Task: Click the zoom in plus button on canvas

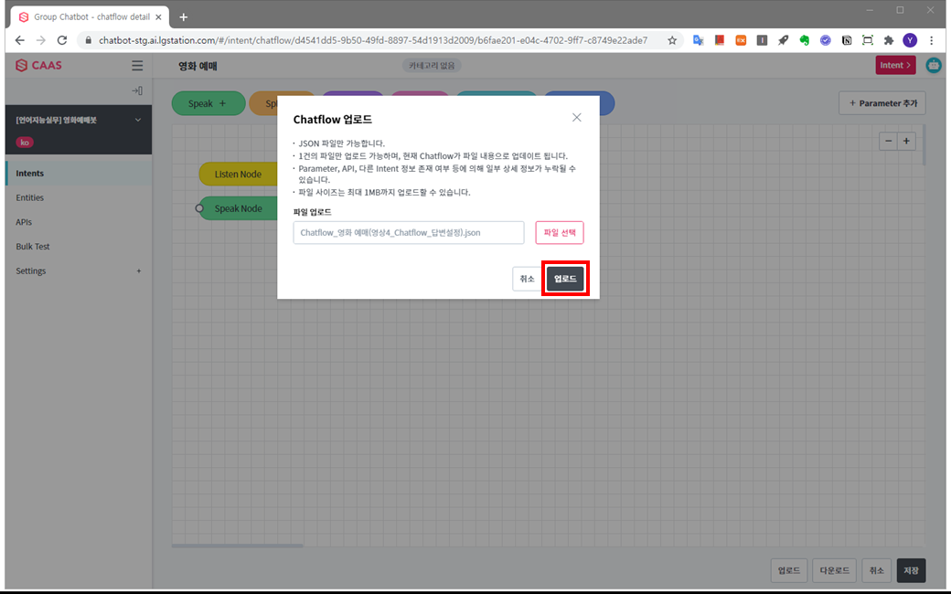Action: coord(906,141)
